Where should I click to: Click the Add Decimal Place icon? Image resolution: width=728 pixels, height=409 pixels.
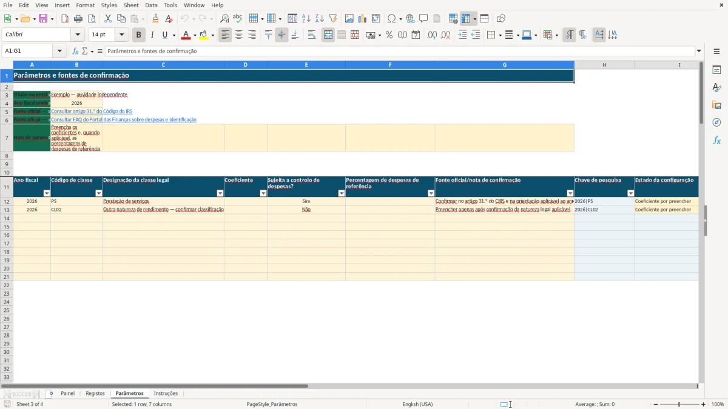coord(433,35)
